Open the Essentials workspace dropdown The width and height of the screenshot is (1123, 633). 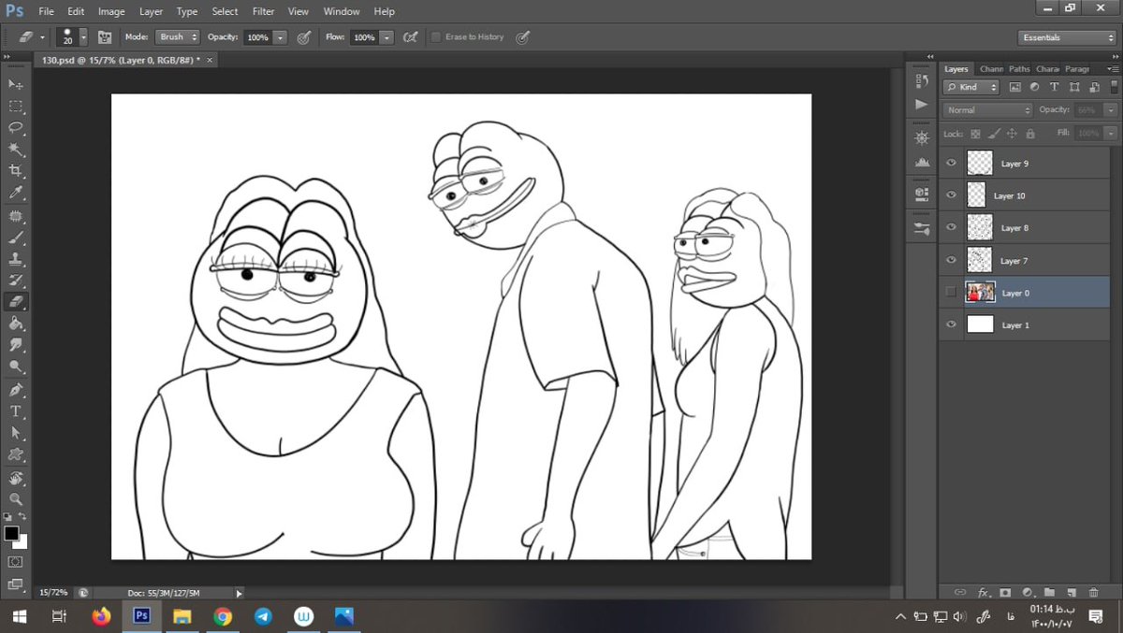point(1067,37)
